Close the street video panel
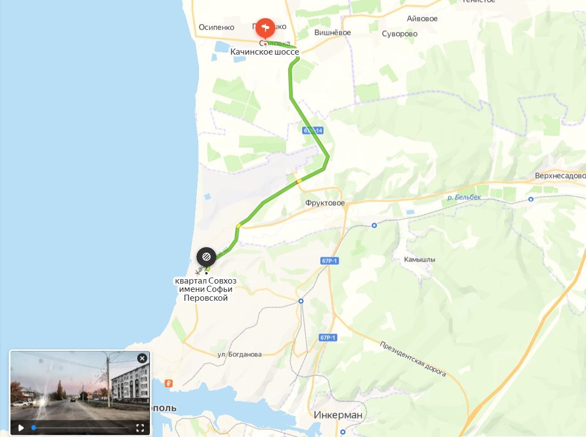 [142, 359]
